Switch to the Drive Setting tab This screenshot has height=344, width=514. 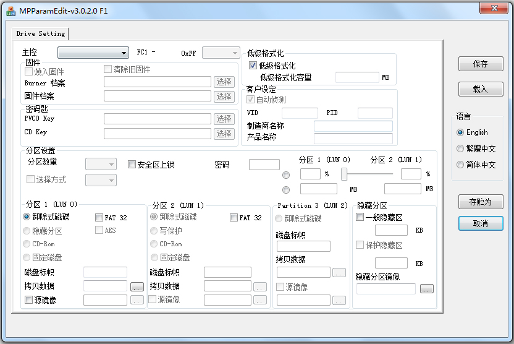[41, 33]
